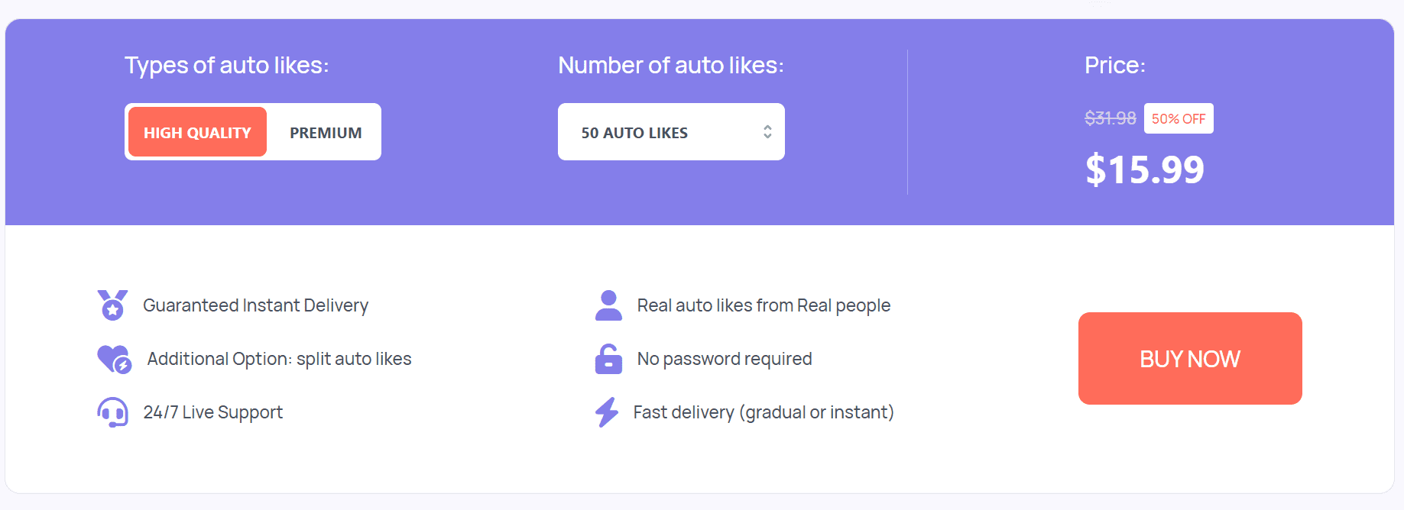The height and width of the screenshot is (510, 1404).
Task: Click the 24/7 Live Support text
Action: coord(212,412)
